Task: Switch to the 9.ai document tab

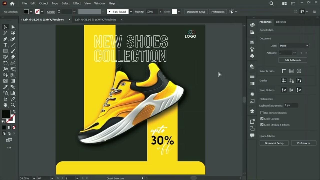Action: [95, 19]
